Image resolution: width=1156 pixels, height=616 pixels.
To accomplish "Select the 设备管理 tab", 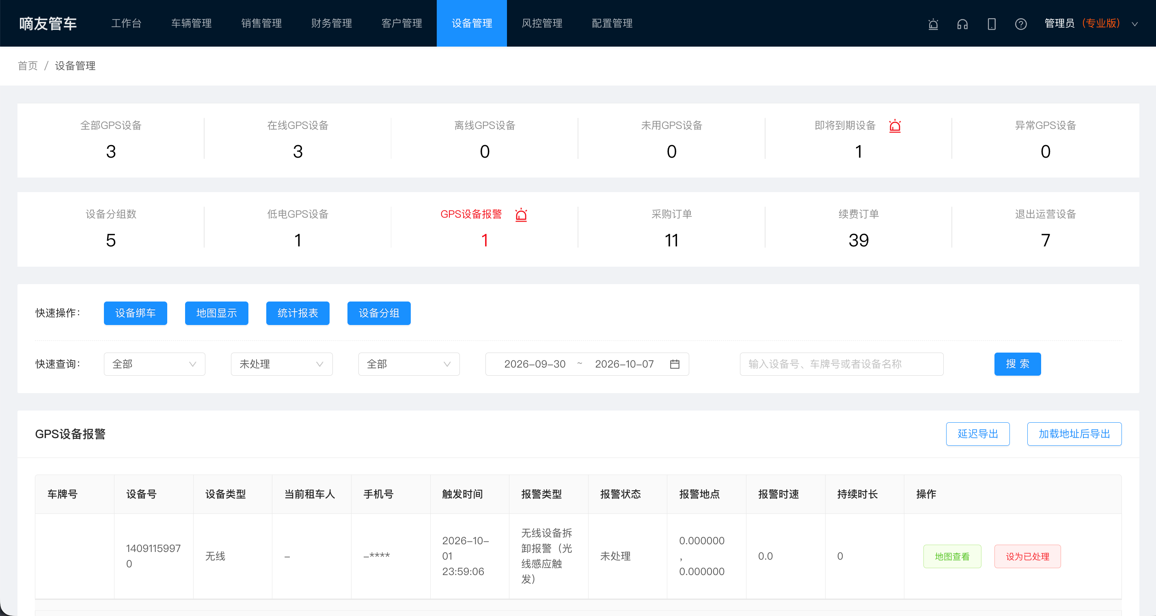I will [x=472, y=23].
